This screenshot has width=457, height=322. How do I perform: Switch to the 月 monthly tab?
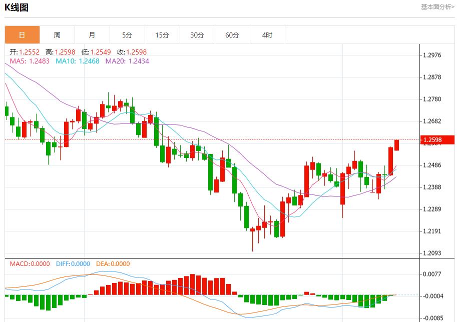[92, 35]
